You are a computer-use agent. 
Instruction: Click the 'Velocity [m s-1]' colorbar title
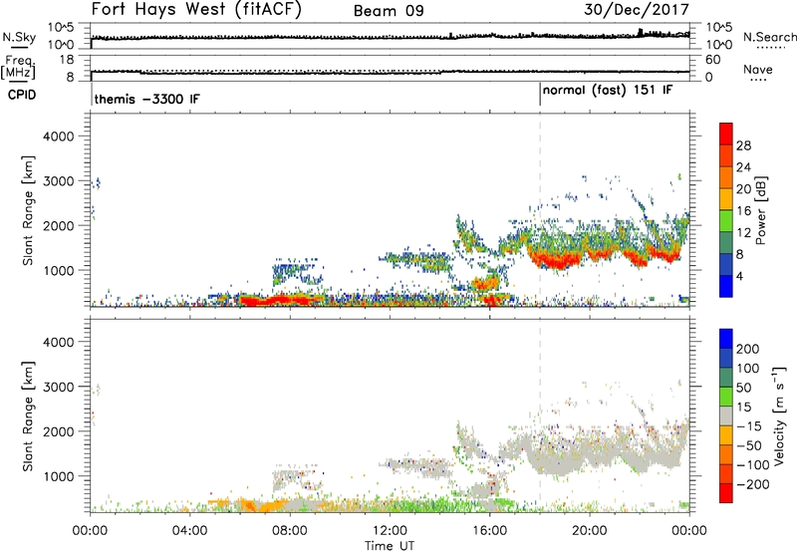[779, 415]
